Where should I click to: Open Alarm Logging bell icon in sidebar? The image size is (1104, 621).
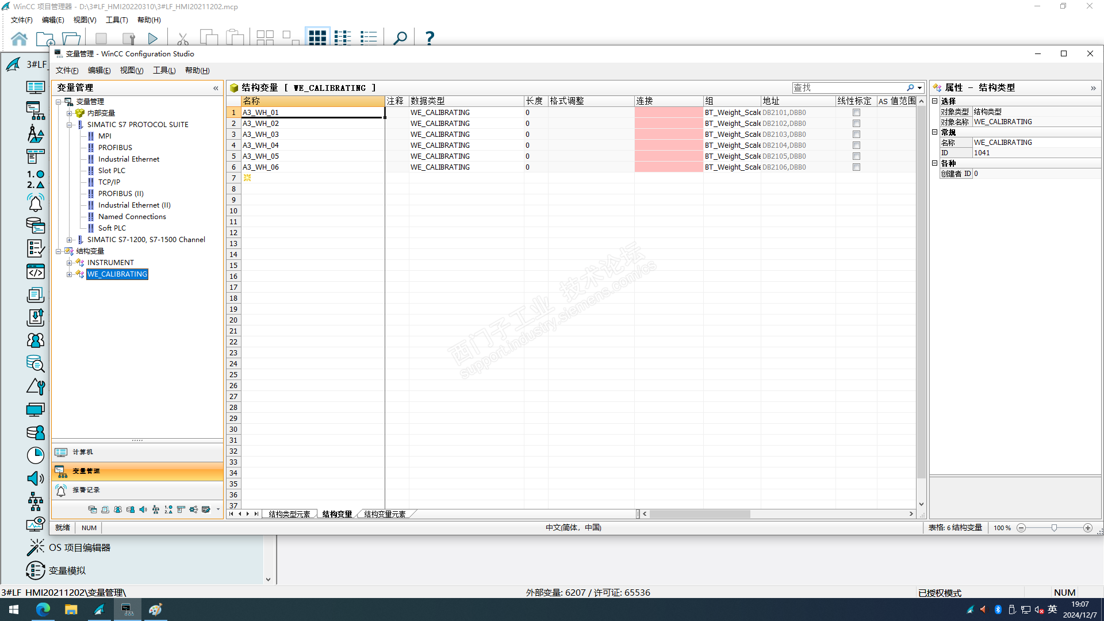(35, 203)
